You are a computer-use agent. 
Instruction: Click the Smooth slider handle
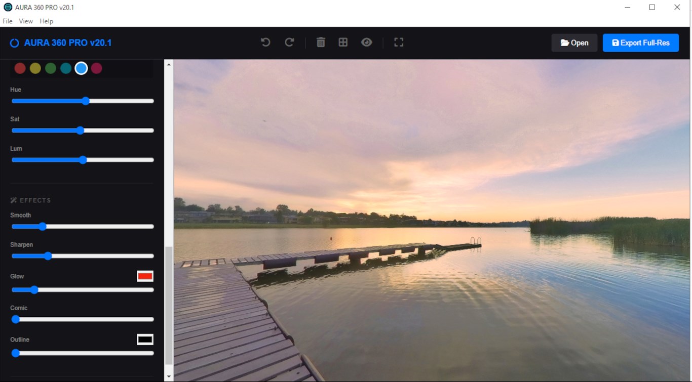point(43,227)
